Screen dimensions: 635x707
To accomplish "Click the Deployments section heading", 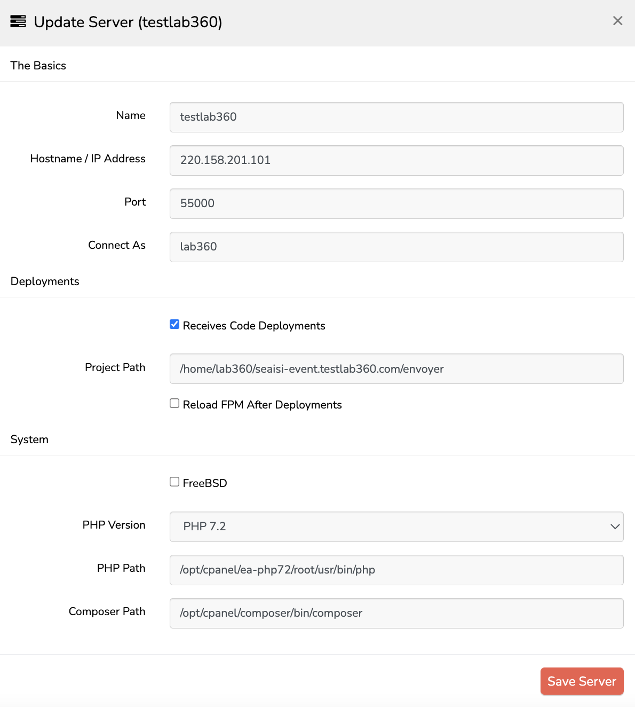I will [45, 281].
